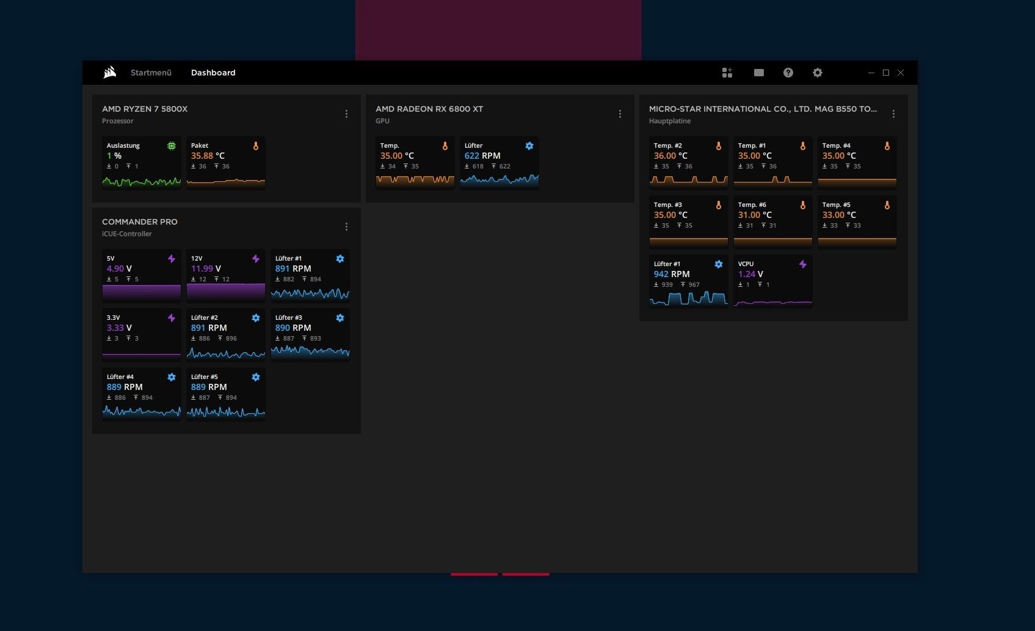Select the Temp. #5 33.00 °C value
Viewport: 1035px width, 631px height.
click(839, 215)
